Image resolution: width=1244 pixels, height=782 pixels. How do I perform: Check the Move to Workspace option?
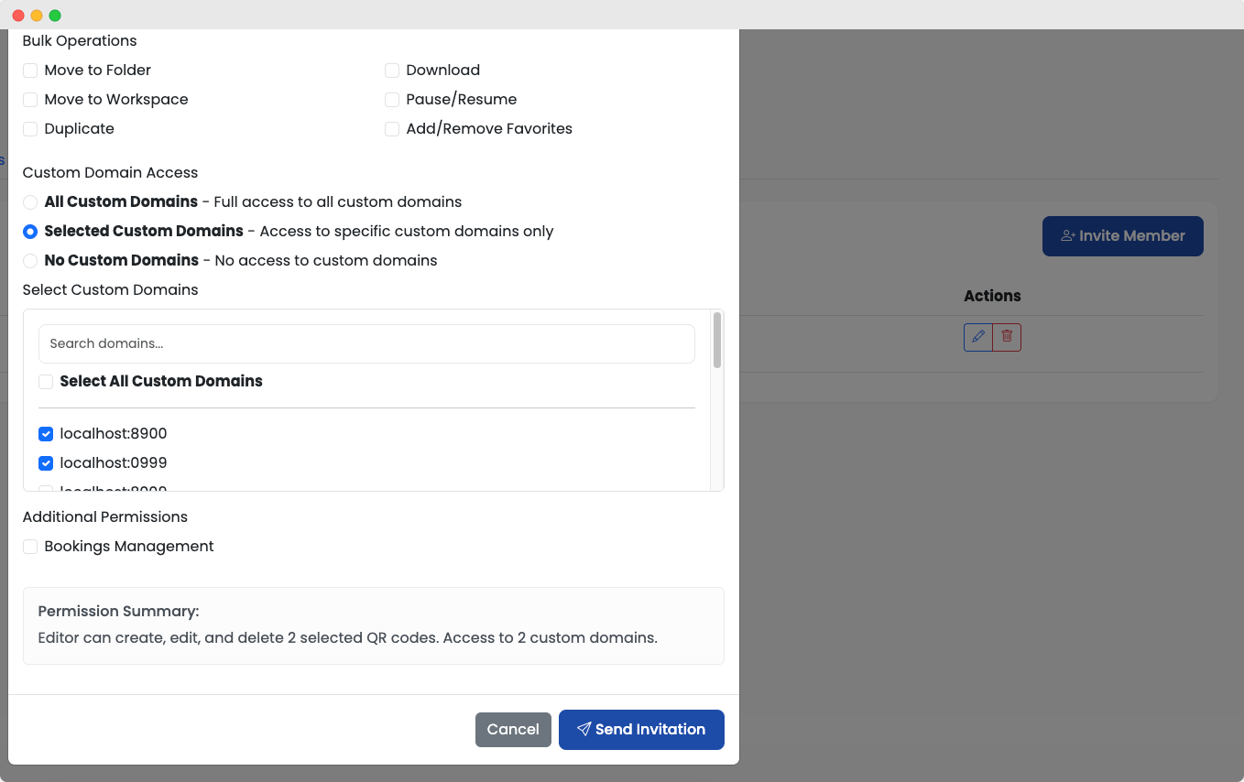click(30, 100)
